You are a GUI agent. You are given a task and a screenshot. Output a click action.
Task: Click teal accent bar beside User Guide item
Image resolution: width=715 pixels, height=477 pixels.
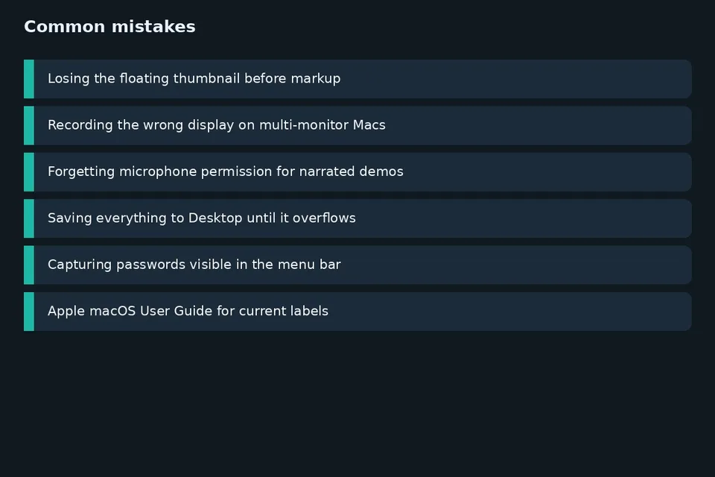click(x=29, y=312)
